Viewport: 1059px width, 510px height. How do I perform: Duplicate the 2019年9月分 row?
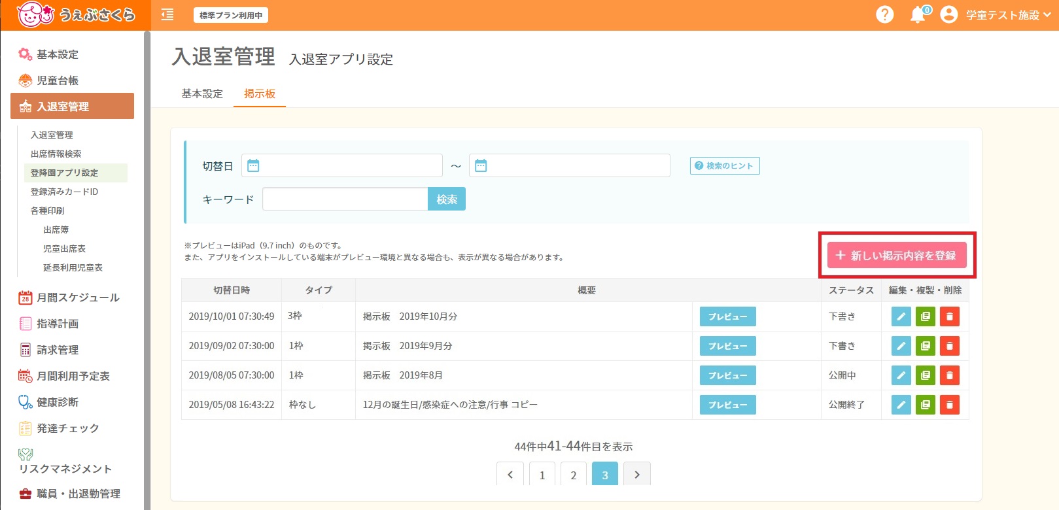coord(926,346)
